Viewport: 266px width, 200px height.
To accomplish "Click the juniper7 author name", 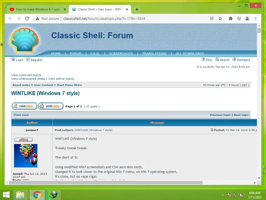I will [32, 130].
